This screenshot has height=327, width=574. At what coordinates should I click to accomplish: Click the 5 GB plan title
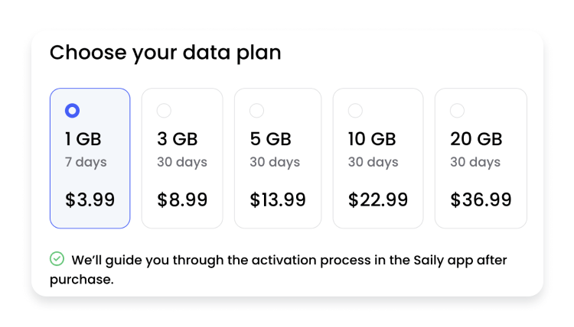coord(270,139)
